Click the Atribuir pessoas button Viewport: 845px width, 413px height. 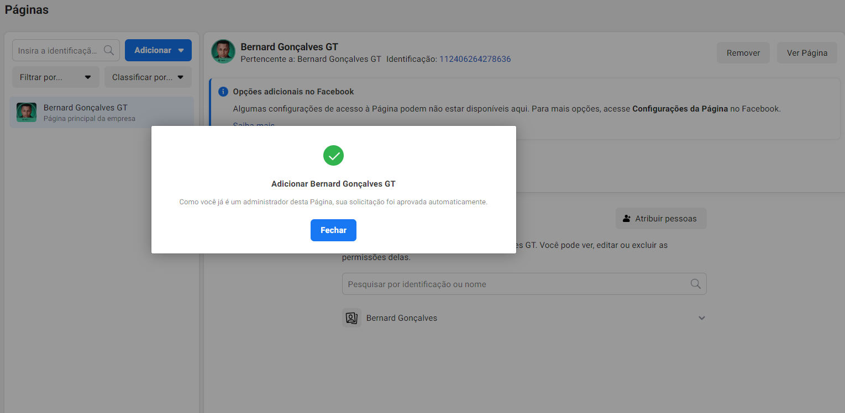[x=661, y=219]
